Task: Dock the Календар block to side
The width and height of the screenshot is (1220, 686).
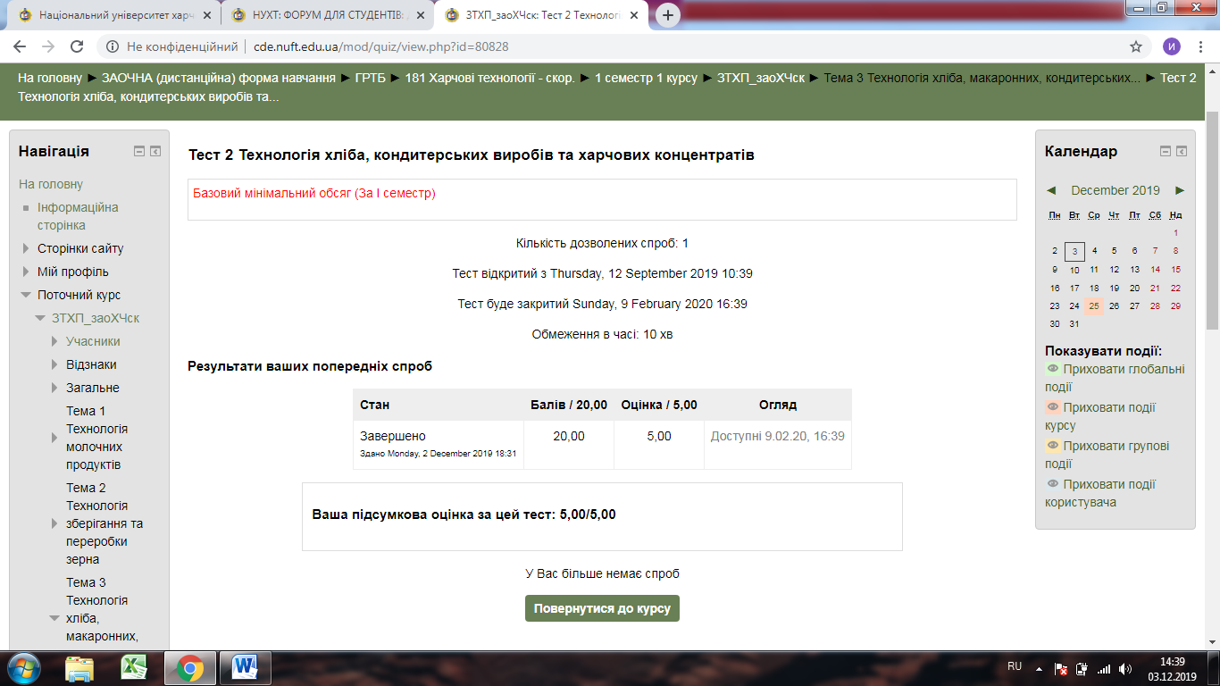Action: click(x=1182, y=152)
